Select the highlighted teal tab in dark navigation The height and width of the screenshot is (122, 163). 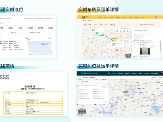(x=114, y=74)
